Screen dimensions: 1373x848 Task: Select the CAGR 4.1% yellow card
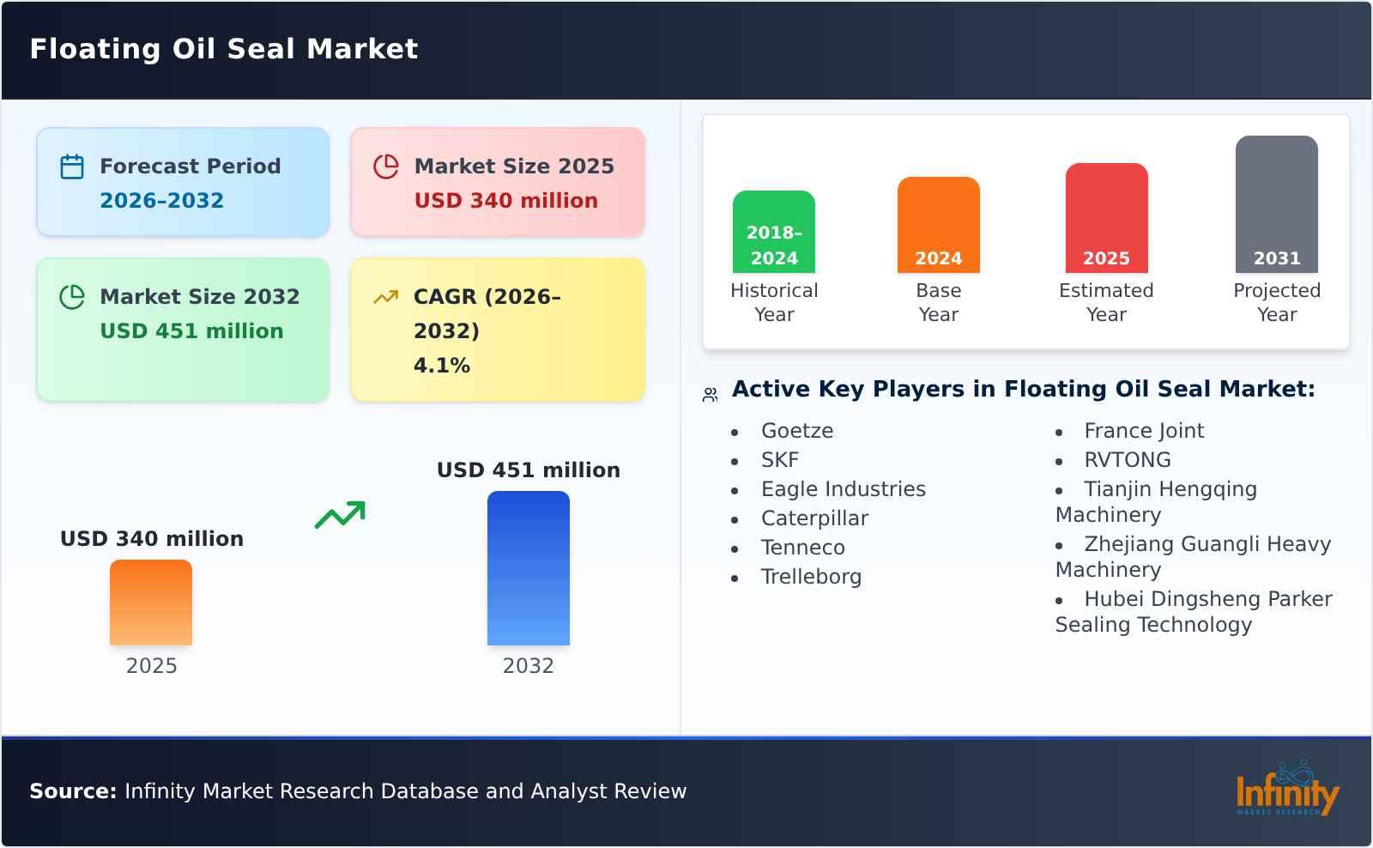(496, 329)
